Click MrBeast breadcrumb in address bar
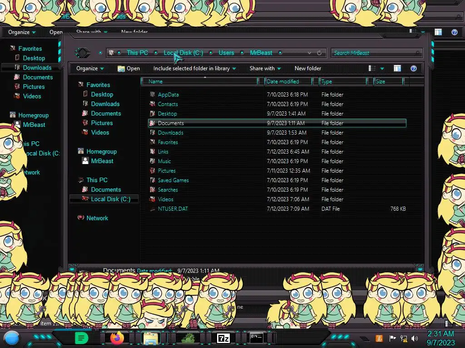Screen dimensions: 465x348 coord(261,53)
